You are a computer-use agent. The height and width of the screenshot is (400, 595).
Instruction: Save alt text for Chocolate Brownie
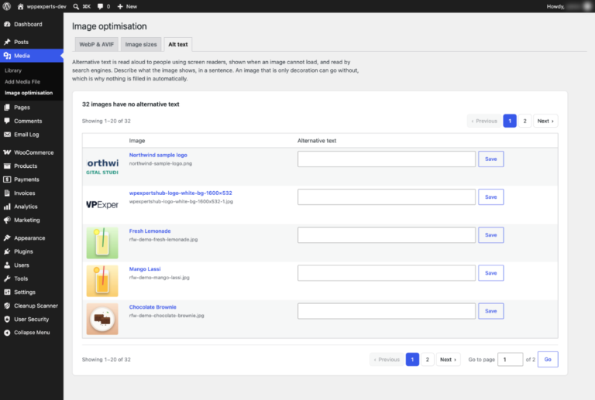[x=490, y=311]
